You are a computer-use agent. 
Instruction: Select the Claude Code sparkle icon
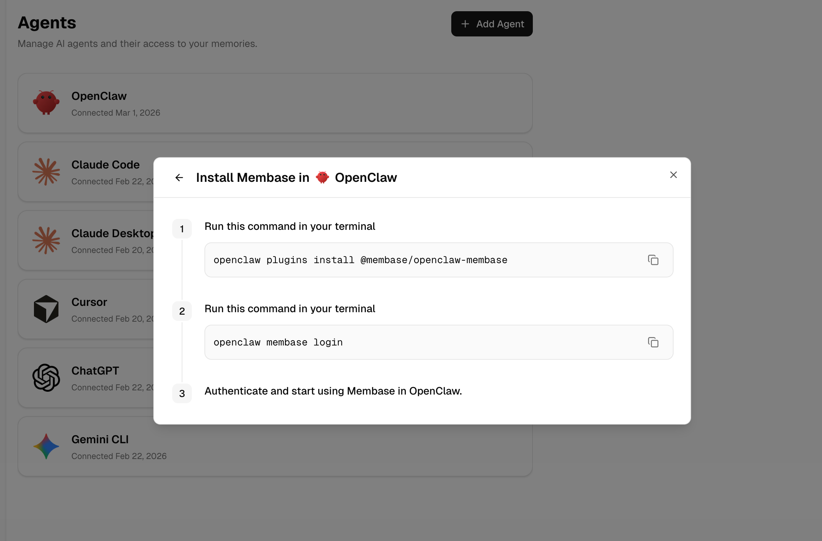tap(46, 171)
